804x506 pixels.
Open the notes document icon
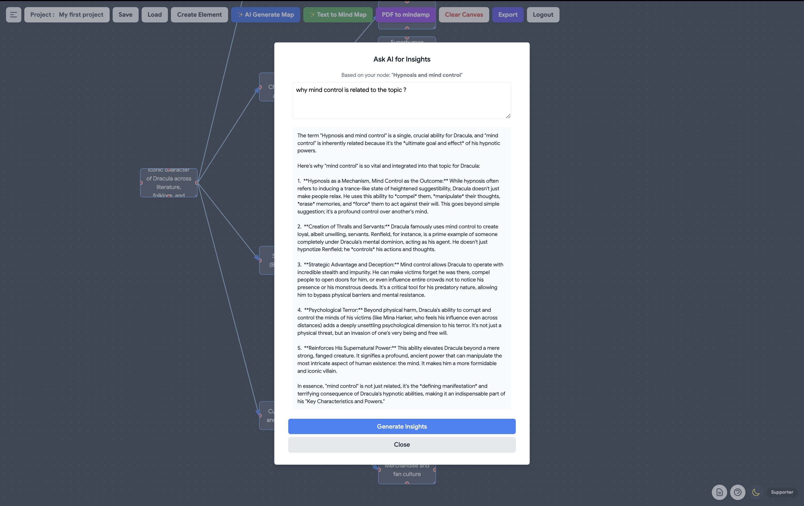719,492
